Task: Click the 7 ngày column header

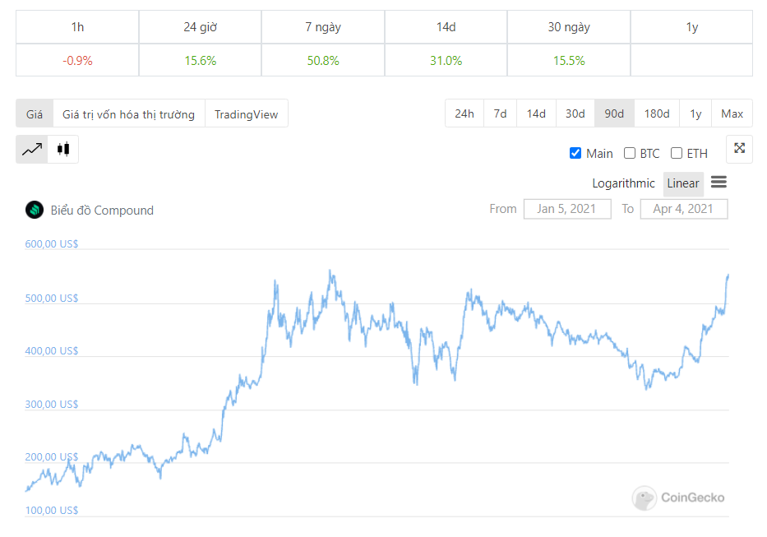Action: point(323,27)
